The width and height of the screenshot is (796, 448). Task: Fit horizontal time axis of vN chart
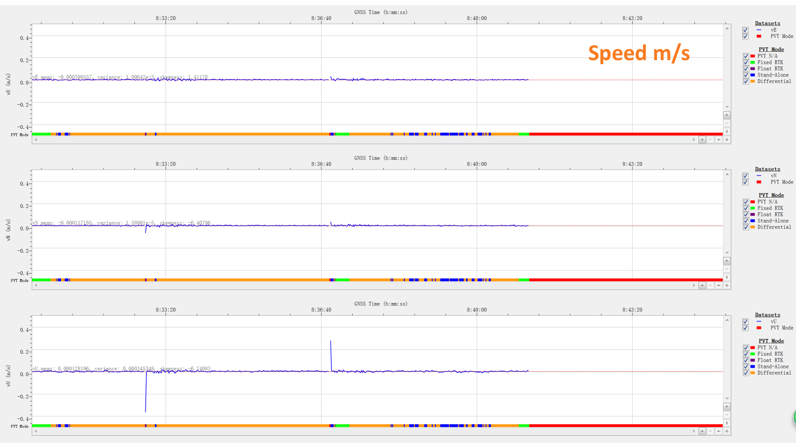[719, 285]
